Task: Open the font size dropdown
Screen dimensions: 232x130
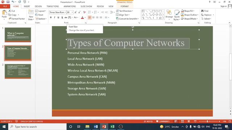Action: coord(72,12)
